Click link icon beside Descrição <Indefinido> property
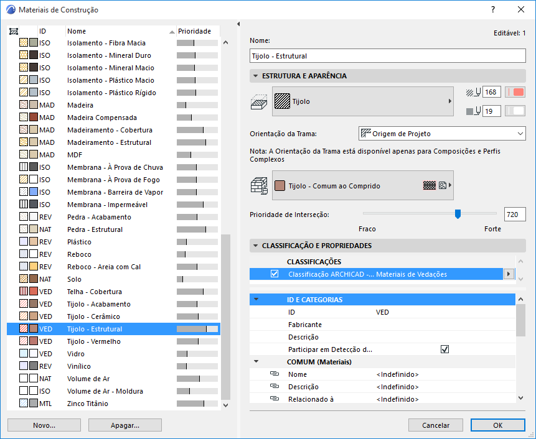536x439 pixels. [275, 386]
